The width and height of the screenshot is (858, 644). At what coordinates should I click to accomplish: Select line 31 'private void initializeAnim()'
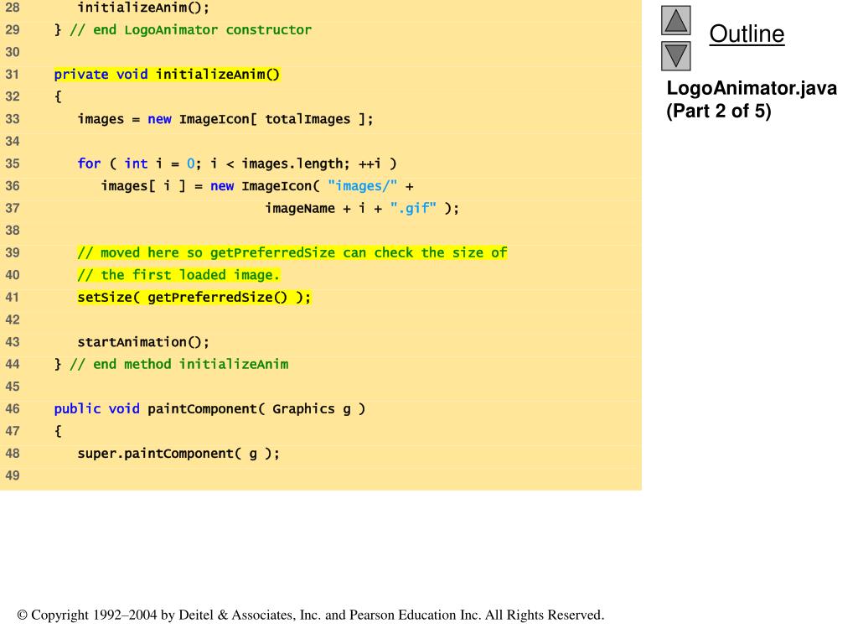point(167,75)
